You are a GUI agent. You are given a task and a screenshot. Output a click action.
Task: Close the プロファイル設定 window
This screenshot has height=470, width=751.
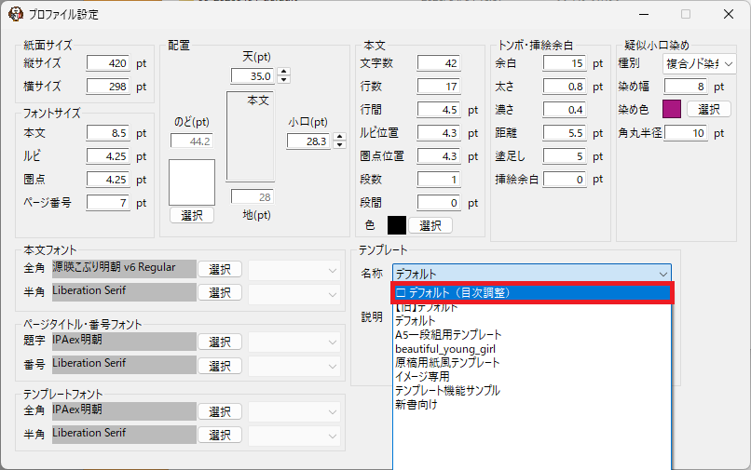729,14
